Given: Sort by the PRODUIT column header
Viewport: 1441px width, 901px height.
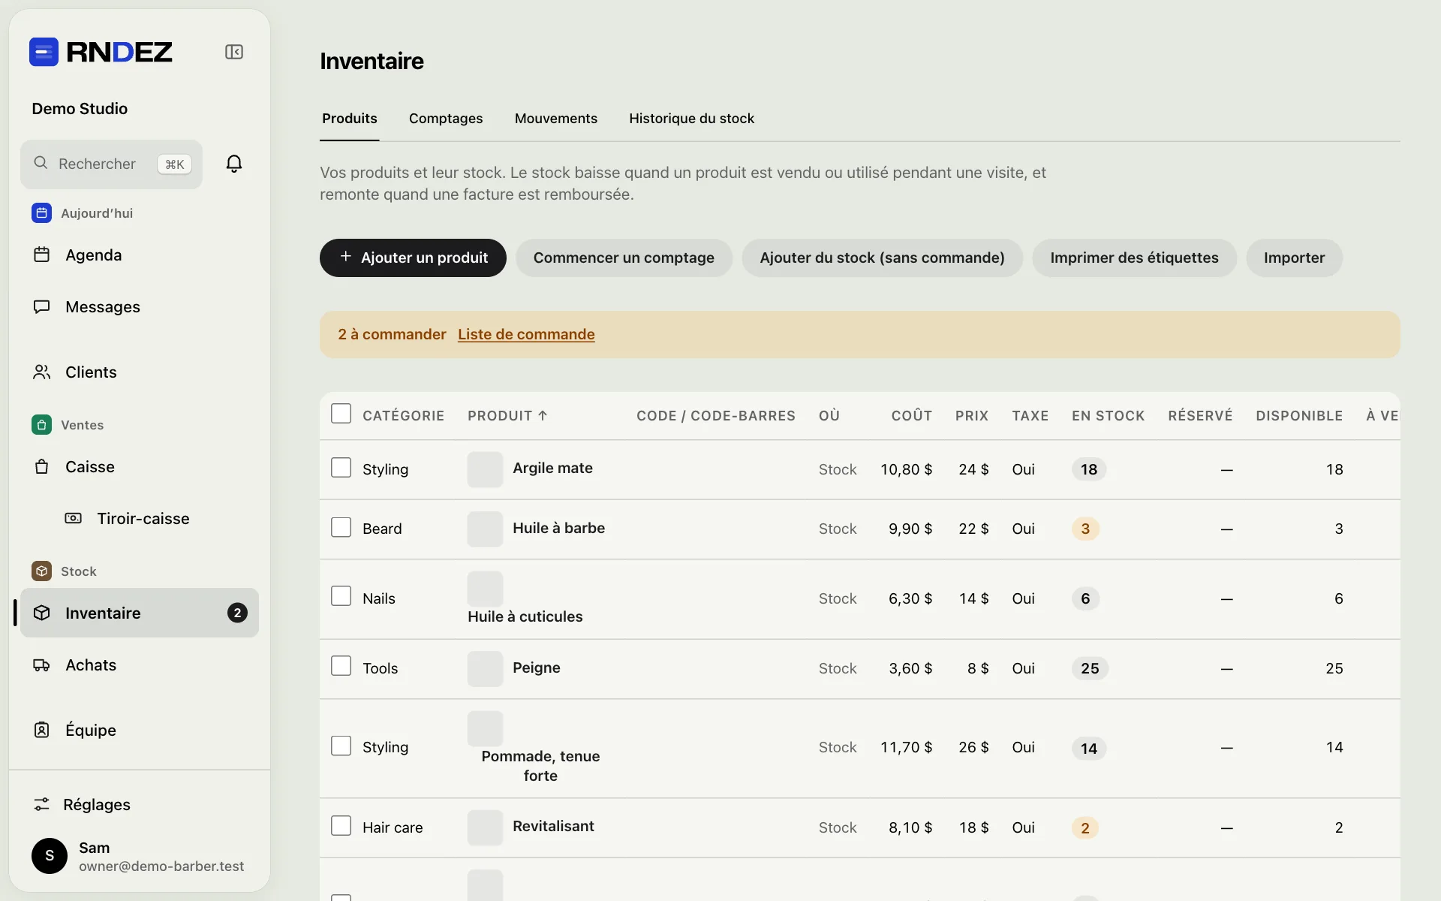Looking at the screenshot, I should [x=507, y=416].
